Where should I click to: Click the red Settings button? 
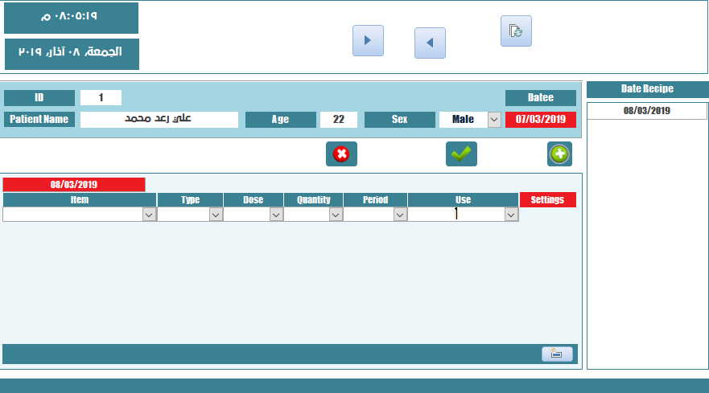coord(547,200)
